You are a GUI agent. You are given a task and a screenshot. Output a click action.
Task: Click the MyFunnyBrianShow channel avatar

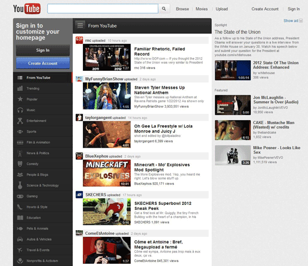79,79
